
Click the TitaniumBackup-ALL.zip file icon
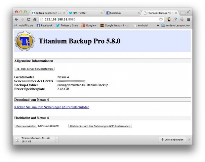pos(17,140)
